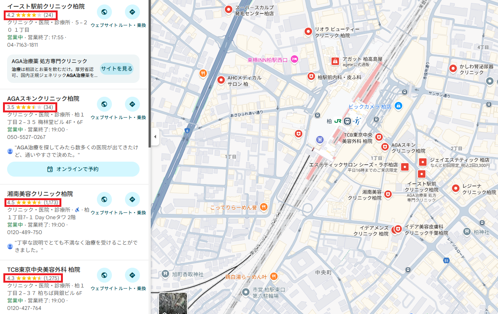Click the satellite layer thumbnail
498x314 pixels.
(173, 303)
